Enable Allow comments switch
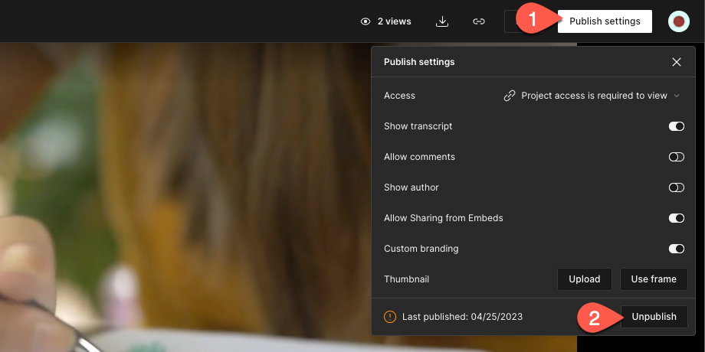 click(x=676, y=157)
